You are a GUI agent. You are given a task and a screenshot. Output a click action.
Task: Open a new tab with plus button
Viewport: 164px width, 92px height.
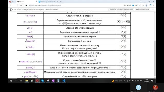61,2
